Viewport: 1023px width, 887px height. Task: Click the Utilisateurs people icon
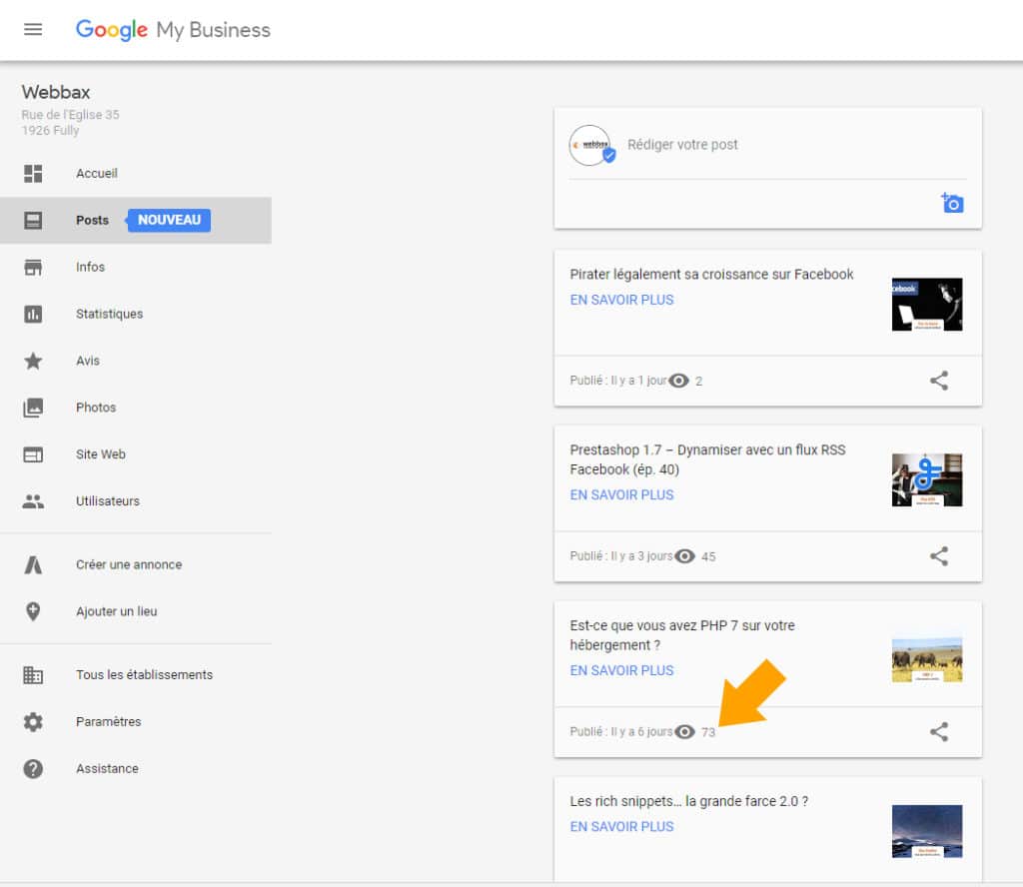[33, 501]
